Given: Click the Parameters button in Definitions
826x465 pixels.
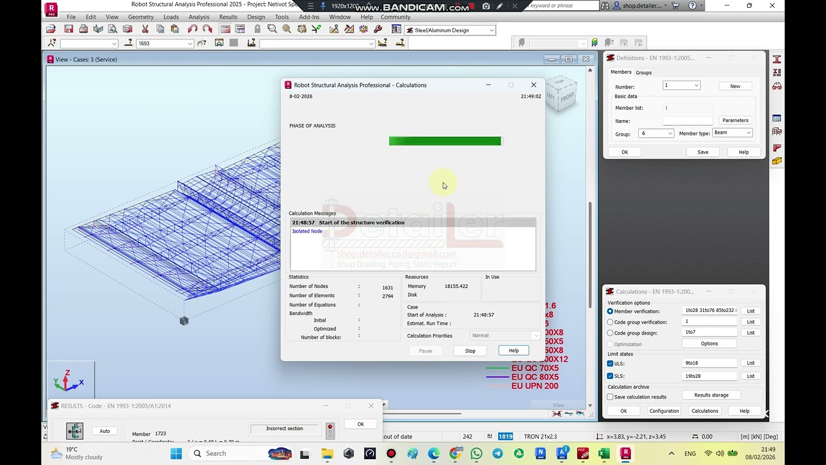Looking at the screenshot, I should [x=735, y=120].
